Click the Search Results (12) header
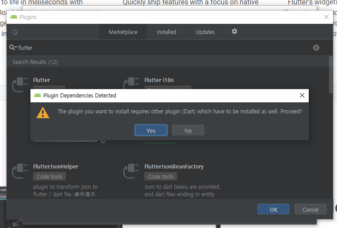Screen dimensions: 337x228 pos(35,62)
